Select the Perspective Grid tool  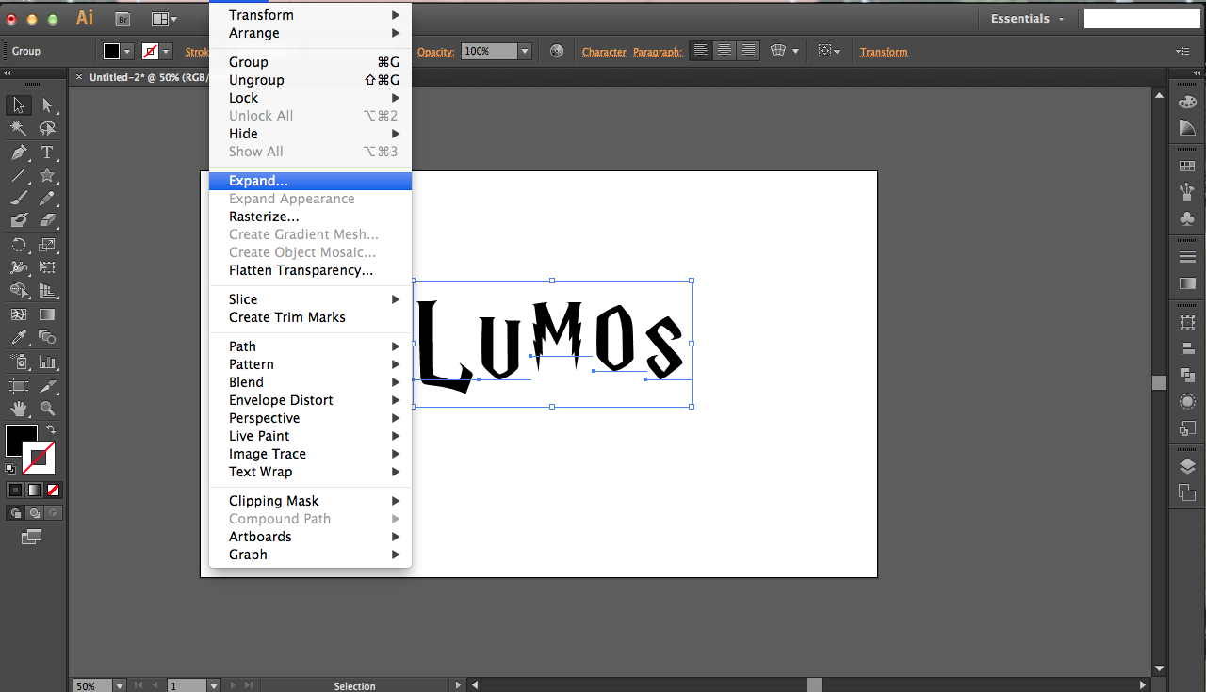47,291
